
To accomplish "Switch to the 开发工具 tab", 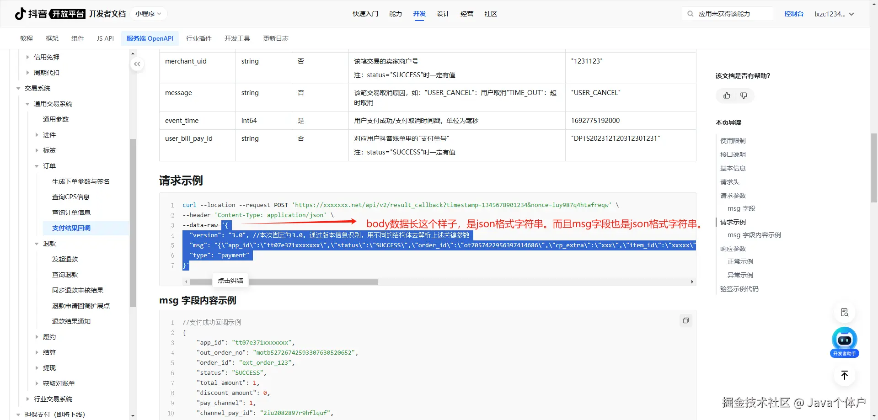I will [x=237, y=38].
